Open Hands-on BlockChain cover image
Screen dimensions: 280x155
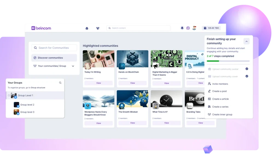pos(133,59)
